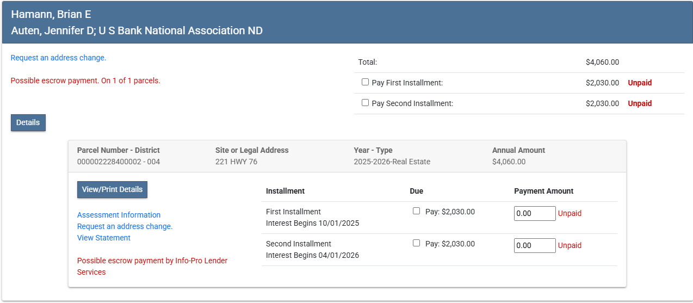Viewport: 693px width, 303px height.
Task: Open the Assessment Information link
Action: coord(119,215)
